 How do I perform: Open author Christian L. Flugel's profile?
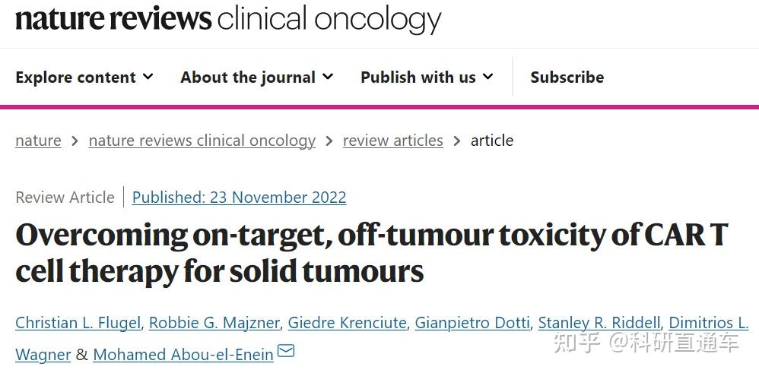coord(78,323)
